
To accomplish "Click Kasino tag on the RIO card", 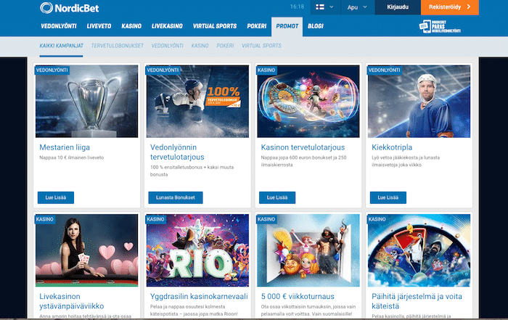I will pos(155,219).
